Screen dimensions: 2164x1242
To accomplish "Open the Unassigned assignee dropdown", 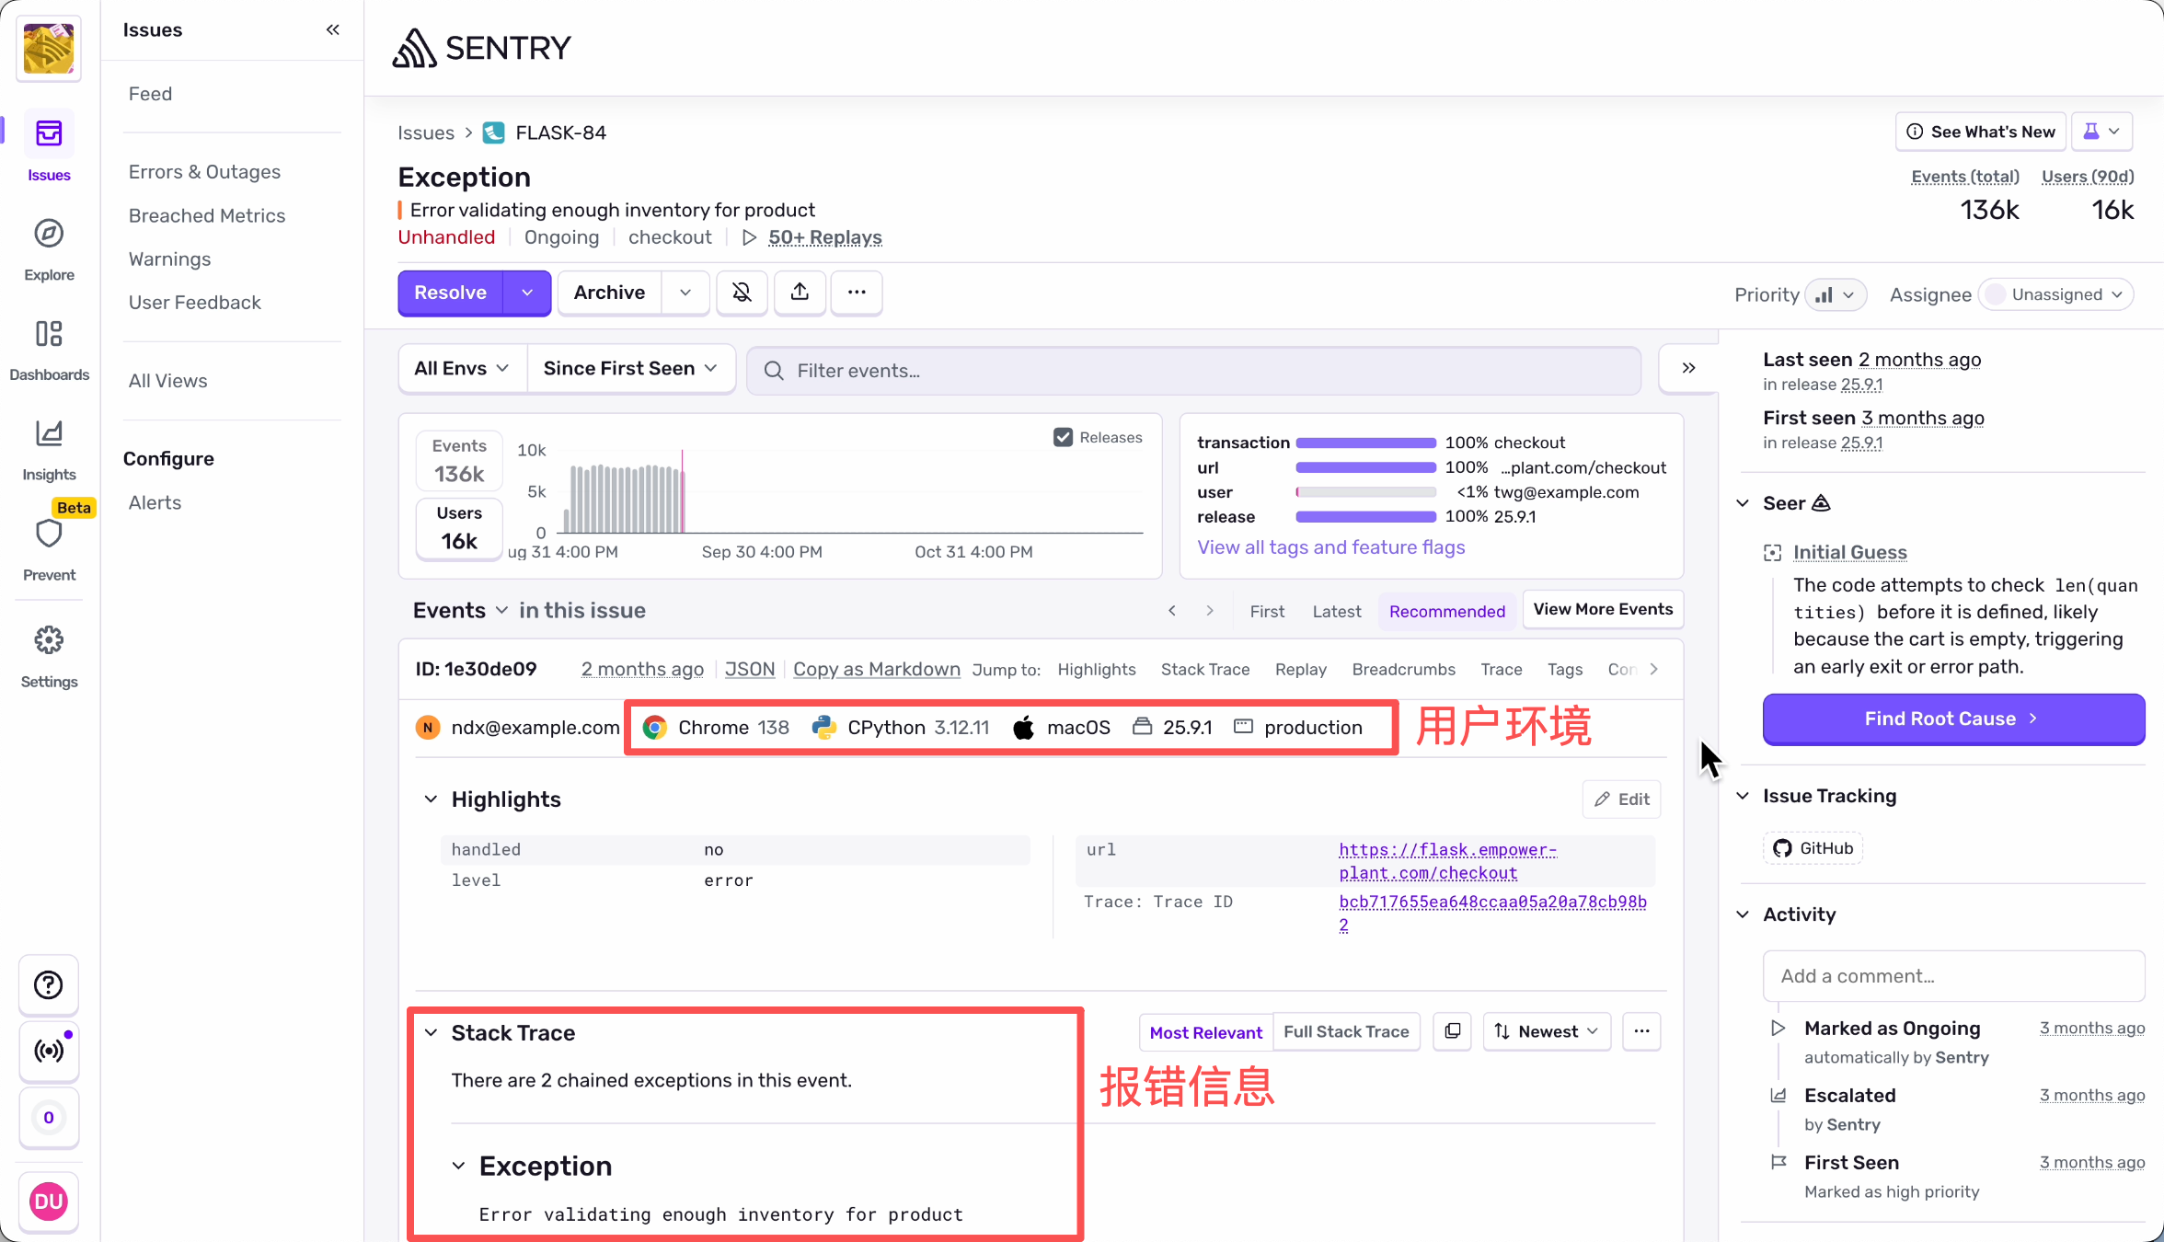I will (x=2055, y=294).
